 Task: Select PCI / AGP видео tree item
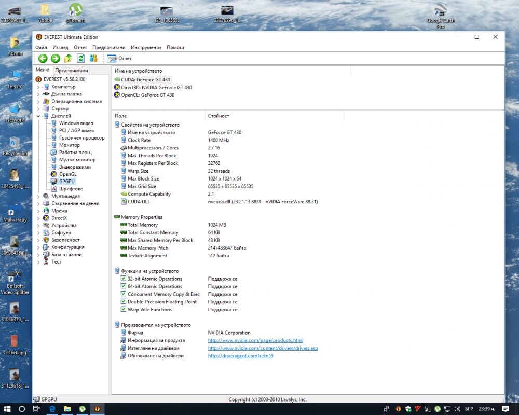point(76,130)
